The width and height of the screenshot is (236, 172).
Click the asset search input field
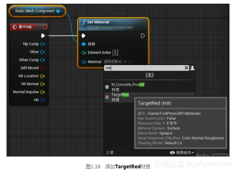coord(144,68)
